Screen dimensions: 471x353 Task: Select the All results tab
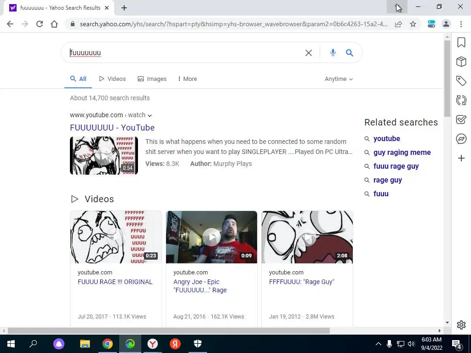[78, 79]
